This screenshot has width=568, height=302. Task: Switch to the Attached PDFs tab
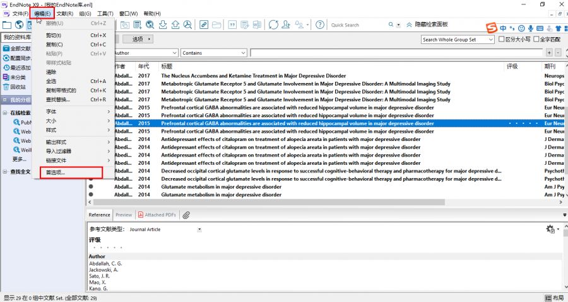tap(157, 215)
